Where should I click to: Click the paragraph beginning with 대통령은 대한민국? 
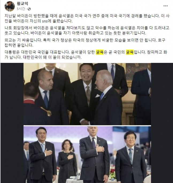tap(86, 55)
